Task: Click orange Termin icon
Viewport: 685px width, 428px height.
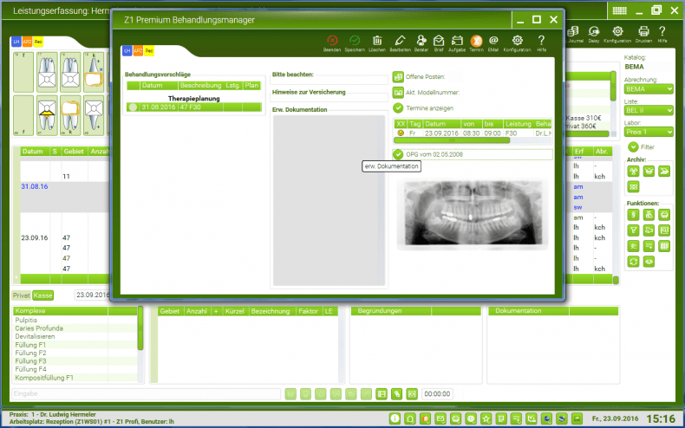Action: [x=476, y=41]
